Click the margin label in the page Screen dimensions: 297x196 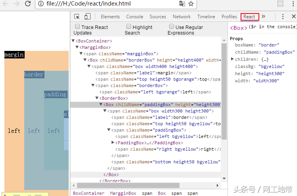[14, 54]
